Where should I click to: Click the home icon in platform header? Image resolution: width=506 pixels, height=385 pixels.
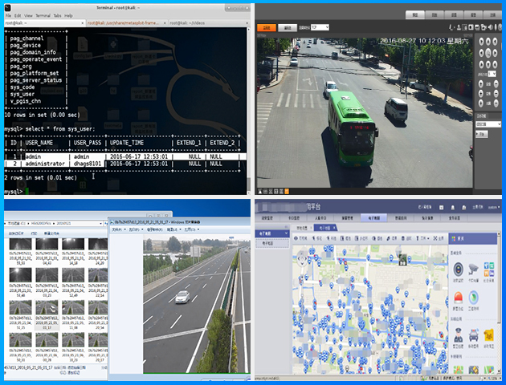coord(464,208)
